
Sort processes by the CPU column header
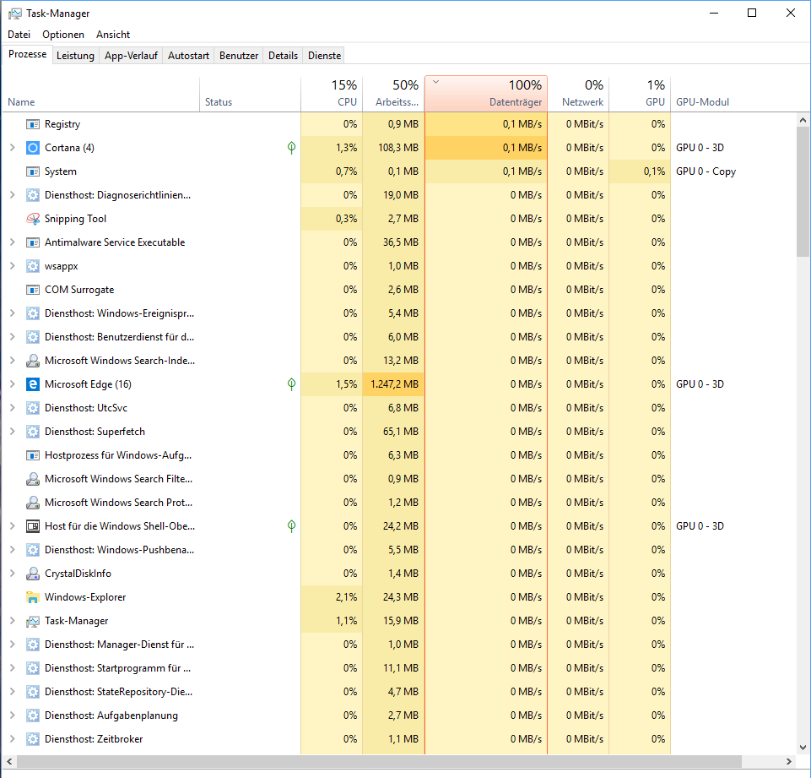[332, 94]
